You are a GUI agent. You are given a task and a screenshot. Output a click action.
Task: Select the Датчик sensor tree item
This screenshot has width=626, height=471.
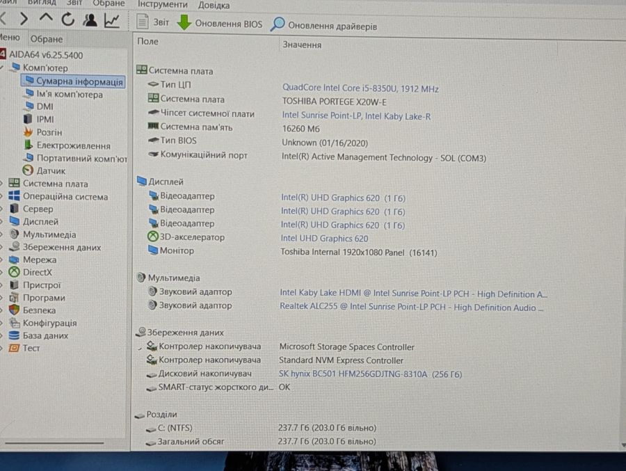click(x=44, y=171)
